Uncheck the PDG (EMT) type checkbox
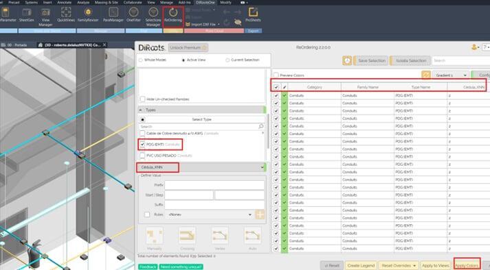Image resolution: width=490 pixels, height=270 pixels. click(x=142, y=145)
